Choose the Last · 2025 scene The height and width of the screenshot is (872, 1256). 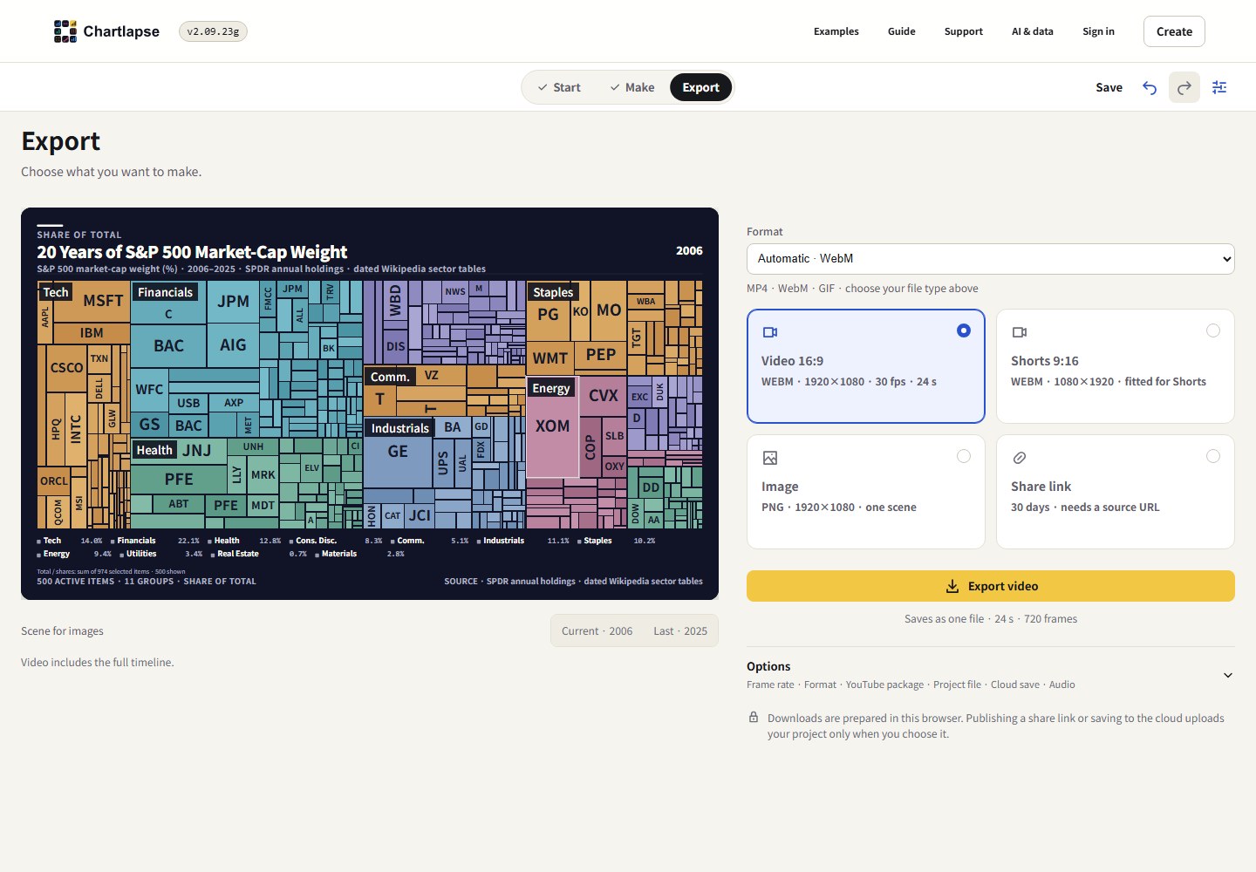coord(680,631)
